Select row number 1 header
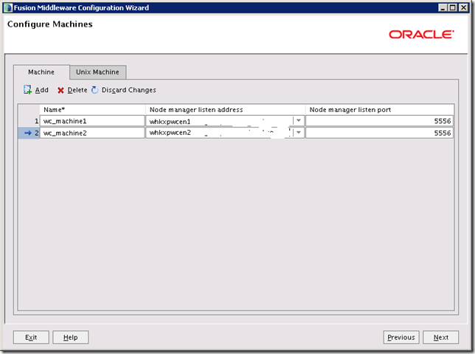475x354 pixels. (29, 121)
